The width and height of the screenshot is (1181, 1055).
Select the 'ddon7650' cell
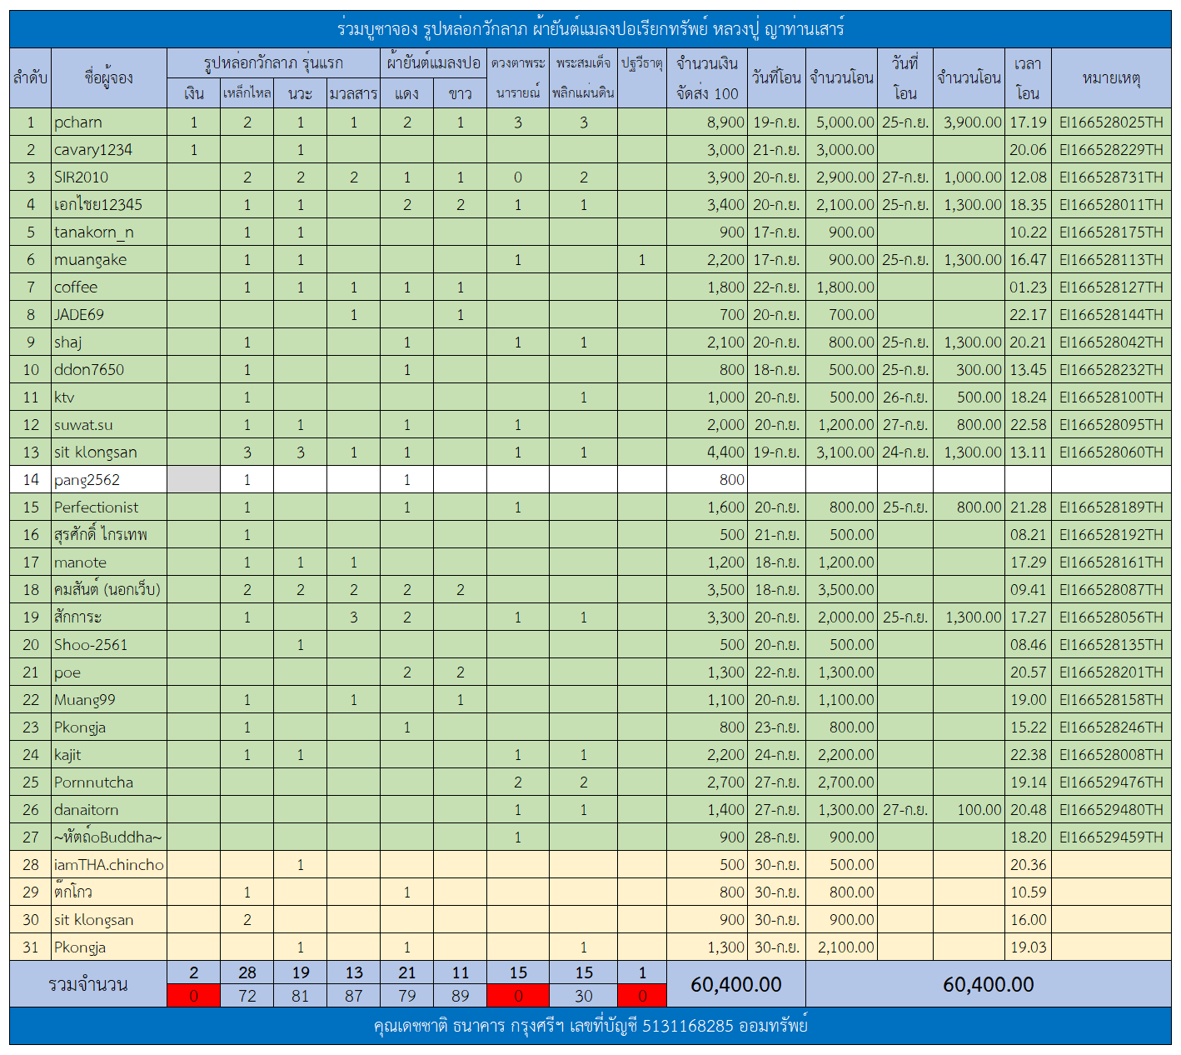pyautogui.click(x=109, y=370)
